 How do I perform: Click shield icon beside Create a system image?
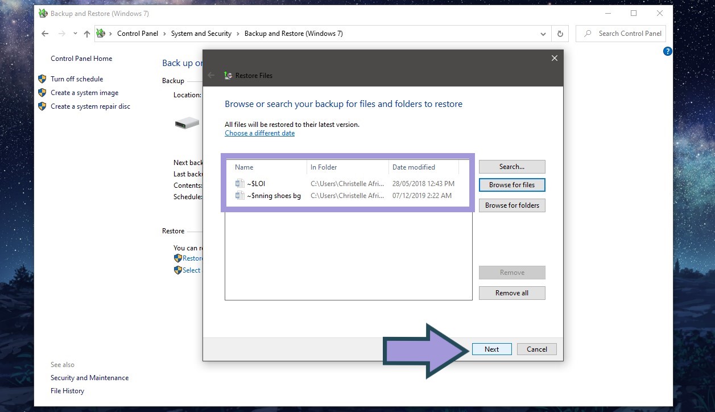click(x=42, y=93)
